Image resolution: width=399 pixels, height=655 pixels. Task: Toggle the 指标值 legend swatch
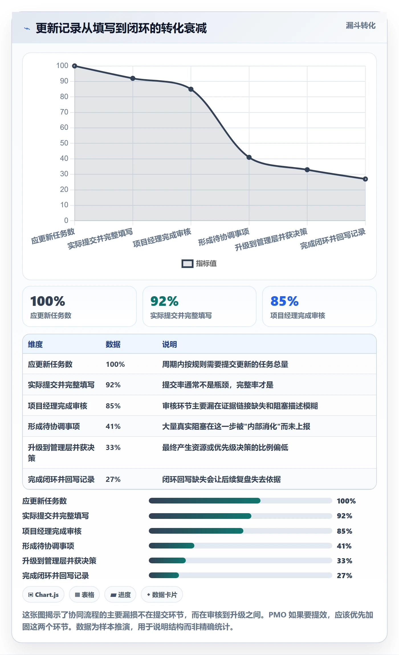[x=187, y=264]
